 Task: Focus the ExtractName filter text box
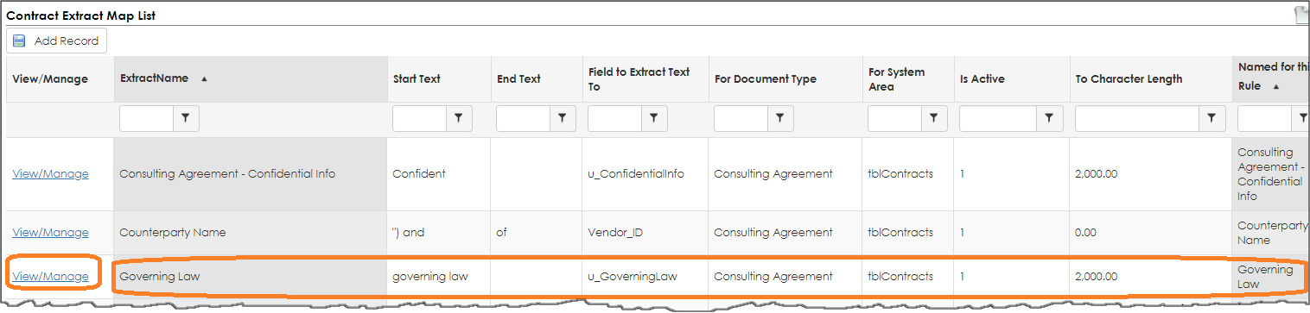147,119
